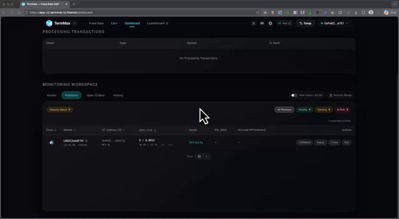Click the browser shield icon
399x219 pixels.
[x=363, y=12]
